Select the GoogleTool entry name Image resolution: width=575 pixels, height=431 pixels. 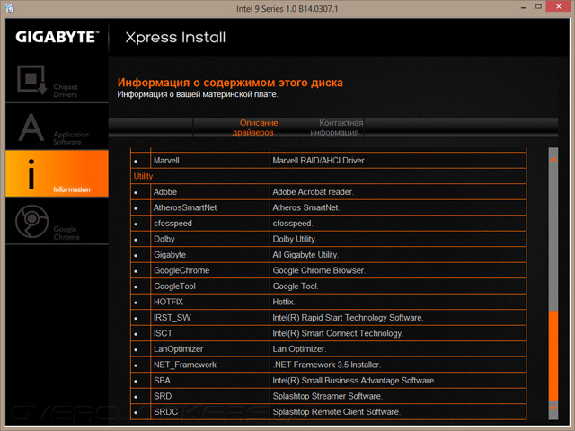click(174, 286)
